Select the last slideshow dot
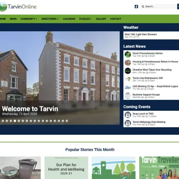The image size is (179, 179). click(67, 121)
